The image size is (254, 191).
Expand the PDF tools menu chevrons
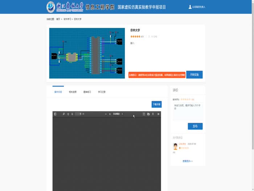point(158,114)
